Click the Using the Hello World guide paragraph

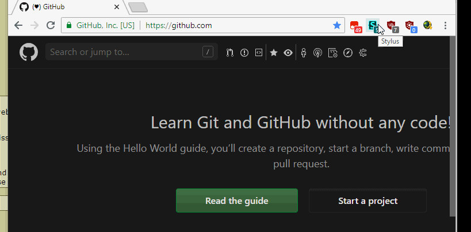point(263,156)
